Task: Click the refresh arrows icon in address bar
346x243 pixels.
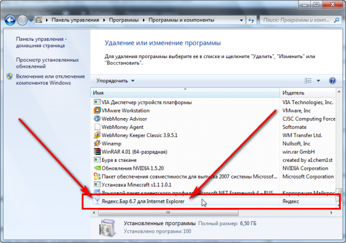Action: click(x=251, y=20)
